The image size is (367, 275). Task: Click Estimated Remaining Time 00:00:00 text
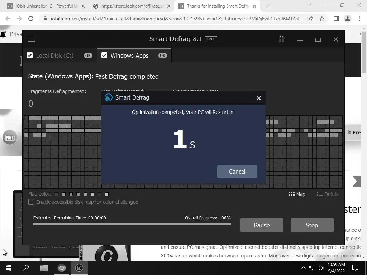coord(70,218)
